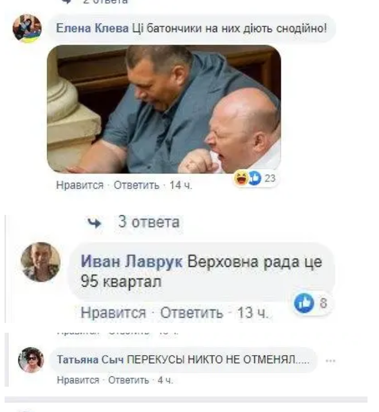Click the reply arrow icon beside 3 ответа

[94, 223]
